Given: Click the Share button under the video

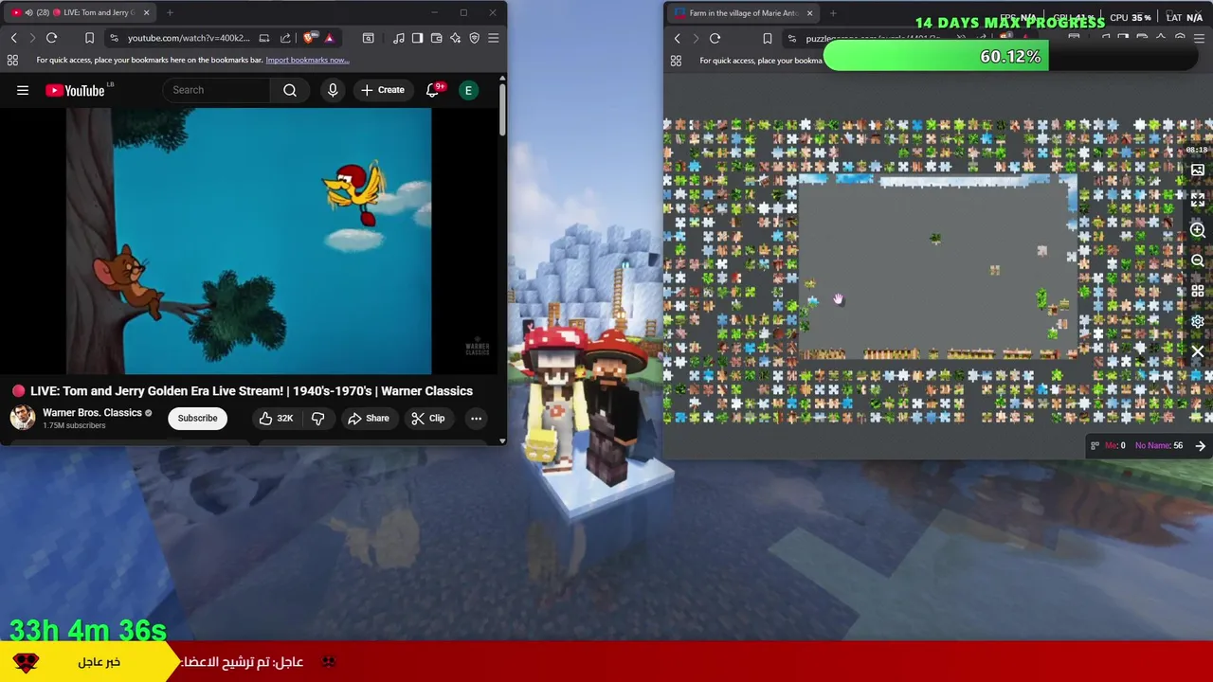Looking at the screenshot, I should click(368, 418).
